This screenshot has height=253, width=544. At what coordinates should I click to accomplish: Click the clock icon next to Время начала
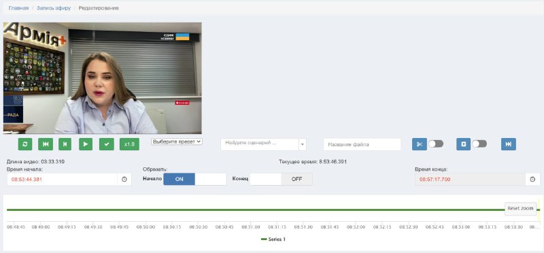(124, 180)
